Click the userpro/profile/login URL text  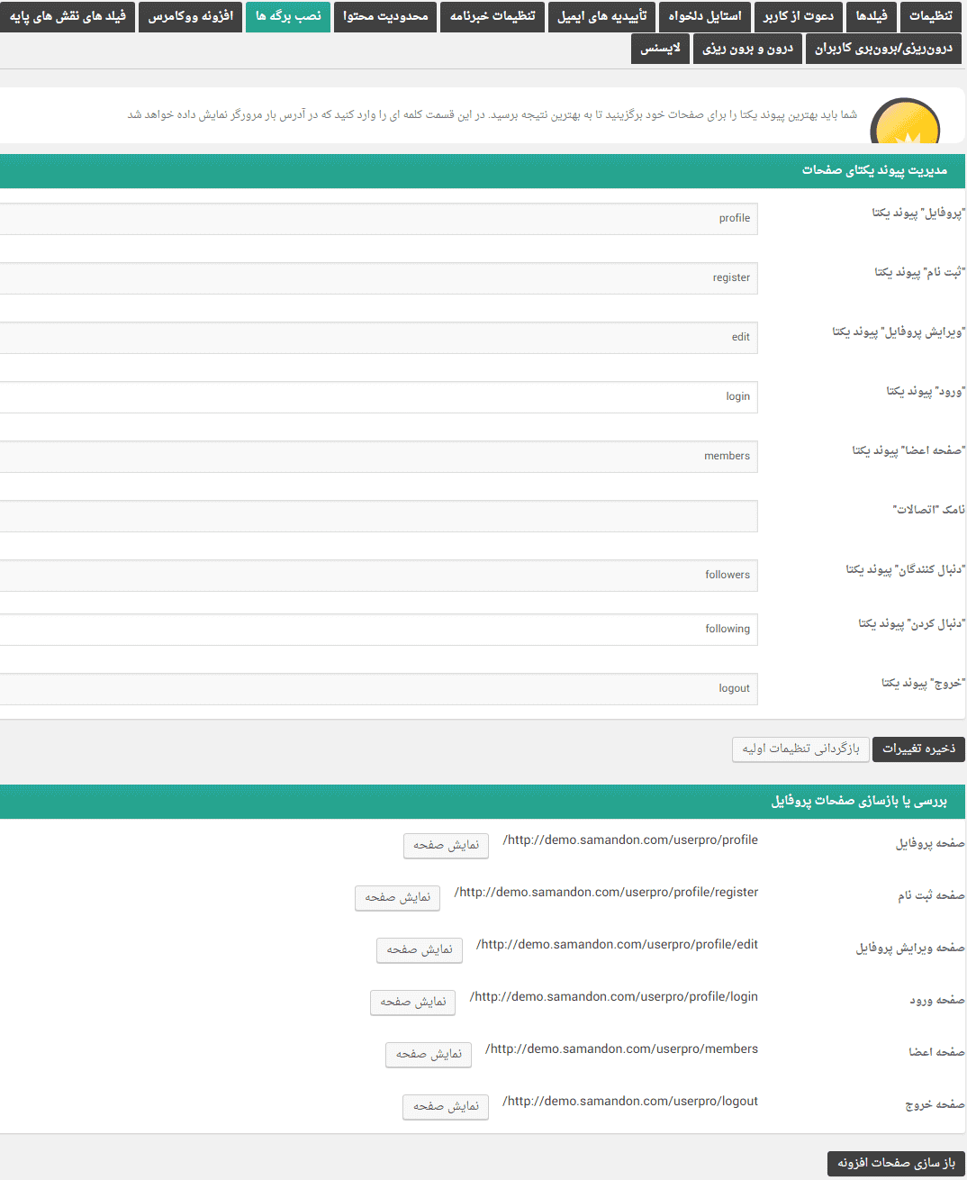(x=614, y=997)
